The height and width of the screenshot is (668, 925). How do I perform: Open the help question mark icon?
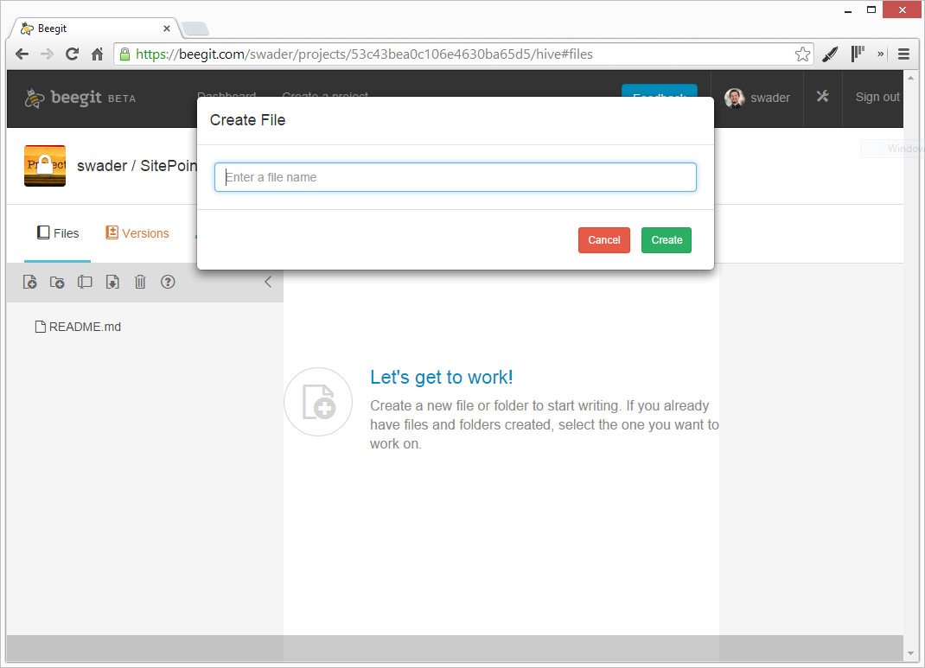168,282
